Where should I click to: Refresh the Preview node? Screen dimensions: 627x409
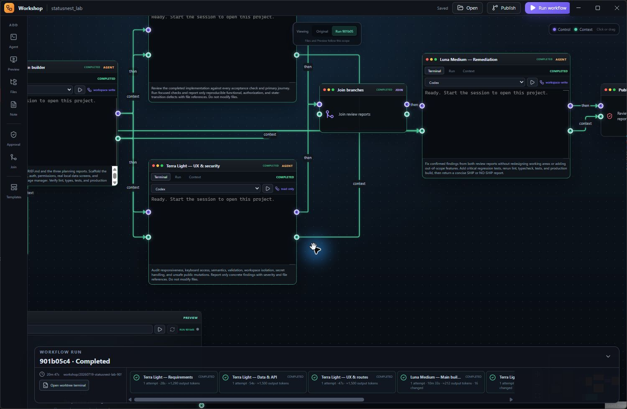[172, 329]
